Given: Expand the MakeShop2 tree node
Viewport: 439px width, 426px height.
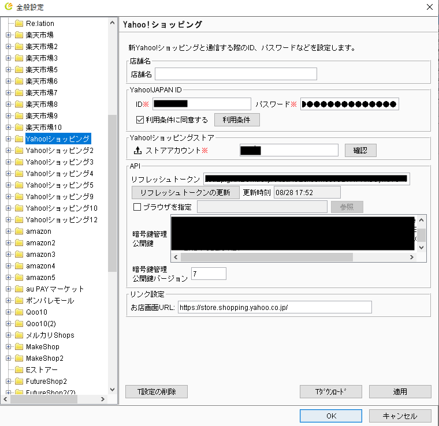Looking at the screenshot, I should pos(9,358).
